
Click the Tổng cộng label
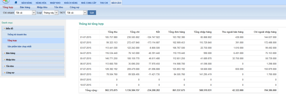click(92, 90)
